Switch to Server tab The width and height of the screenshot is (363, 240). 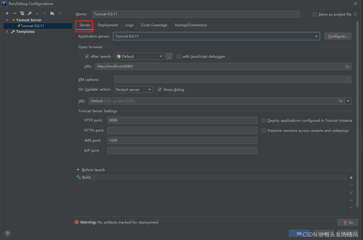click(x=85, y=25)
